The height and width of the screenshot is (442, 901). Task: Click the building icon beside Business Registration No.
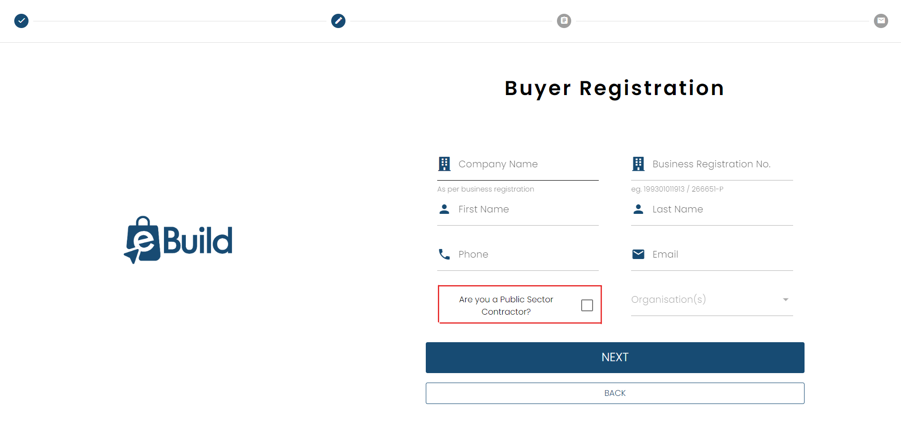click(x=638, y=164)
